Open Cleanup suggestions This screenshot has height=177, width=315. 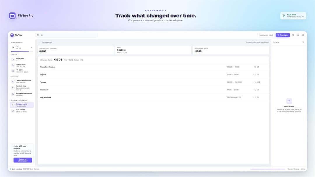[x=22, y=82]
